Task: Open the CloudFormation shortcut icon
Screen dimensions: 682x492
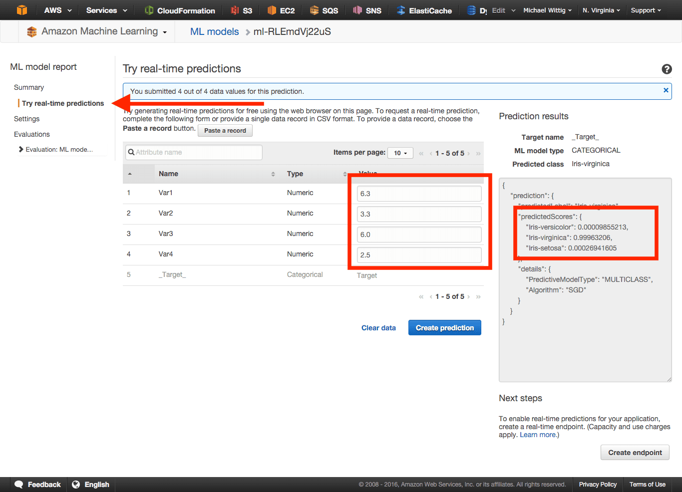Action: coord(149,10)
